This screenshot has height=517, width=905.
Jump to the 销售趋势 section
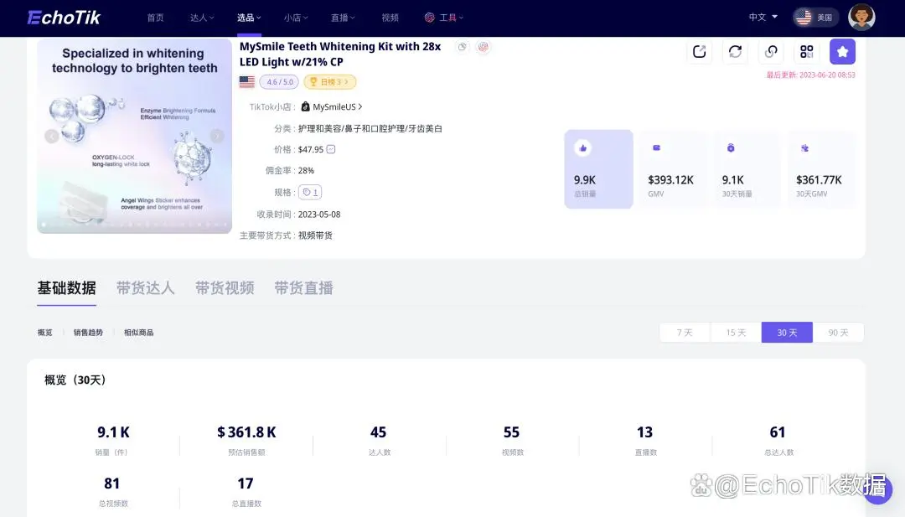point(88,333)
